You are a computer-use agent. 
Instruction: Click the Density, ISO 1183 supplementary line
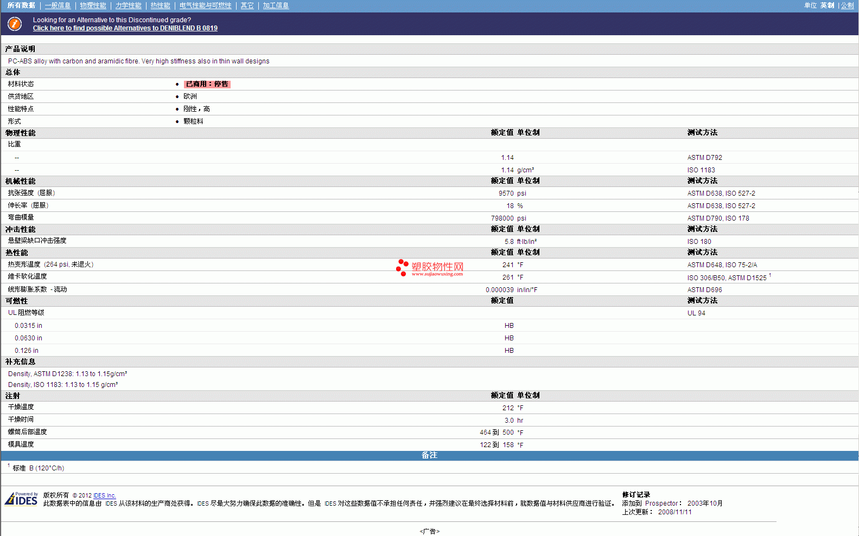[63, 385]
